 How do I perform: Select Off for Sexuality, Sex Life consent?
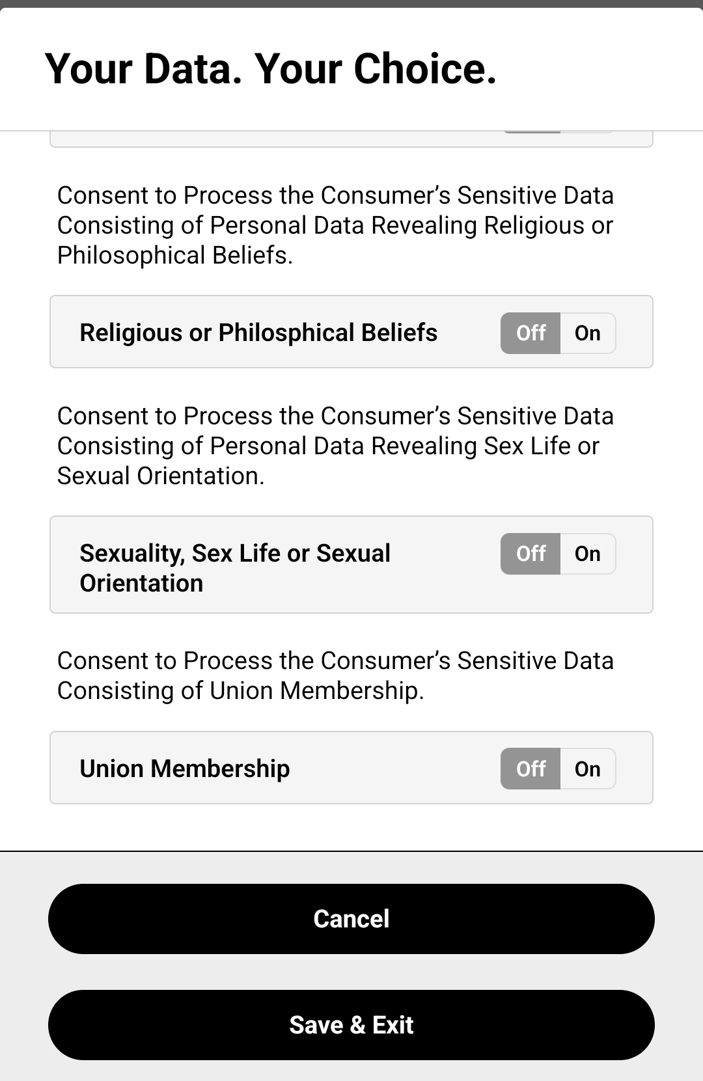[531, 554]
